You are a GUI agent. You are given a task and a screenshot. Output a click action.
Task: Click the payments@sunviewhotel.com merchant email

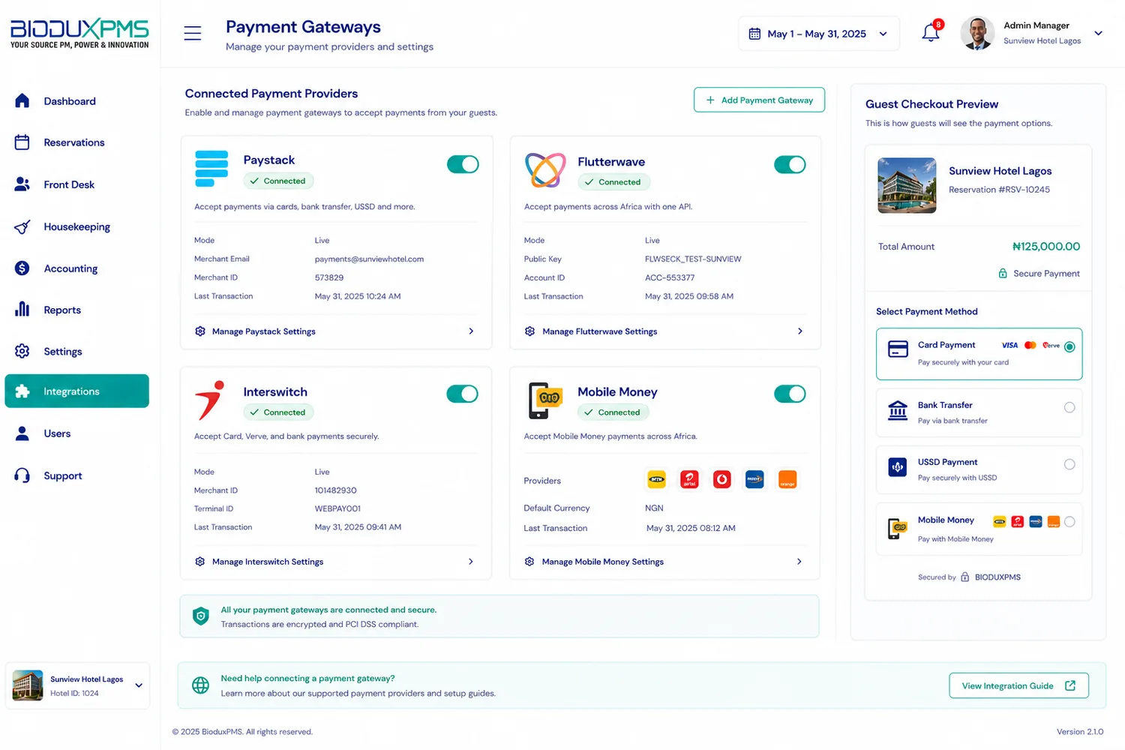click(x=369, y=259)
